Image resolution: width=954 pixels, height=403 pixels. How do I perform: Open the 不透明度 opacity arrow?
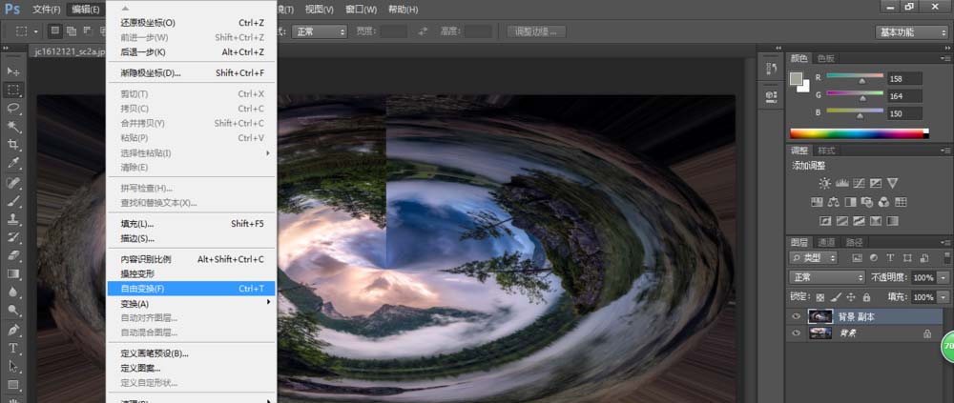[x=942, y=278]
